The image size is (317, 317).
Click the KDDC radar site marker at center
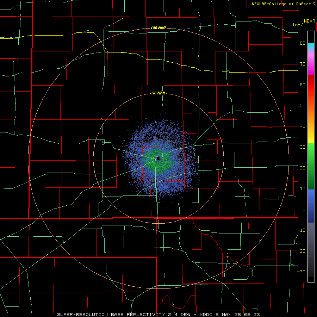coord(158,158)
